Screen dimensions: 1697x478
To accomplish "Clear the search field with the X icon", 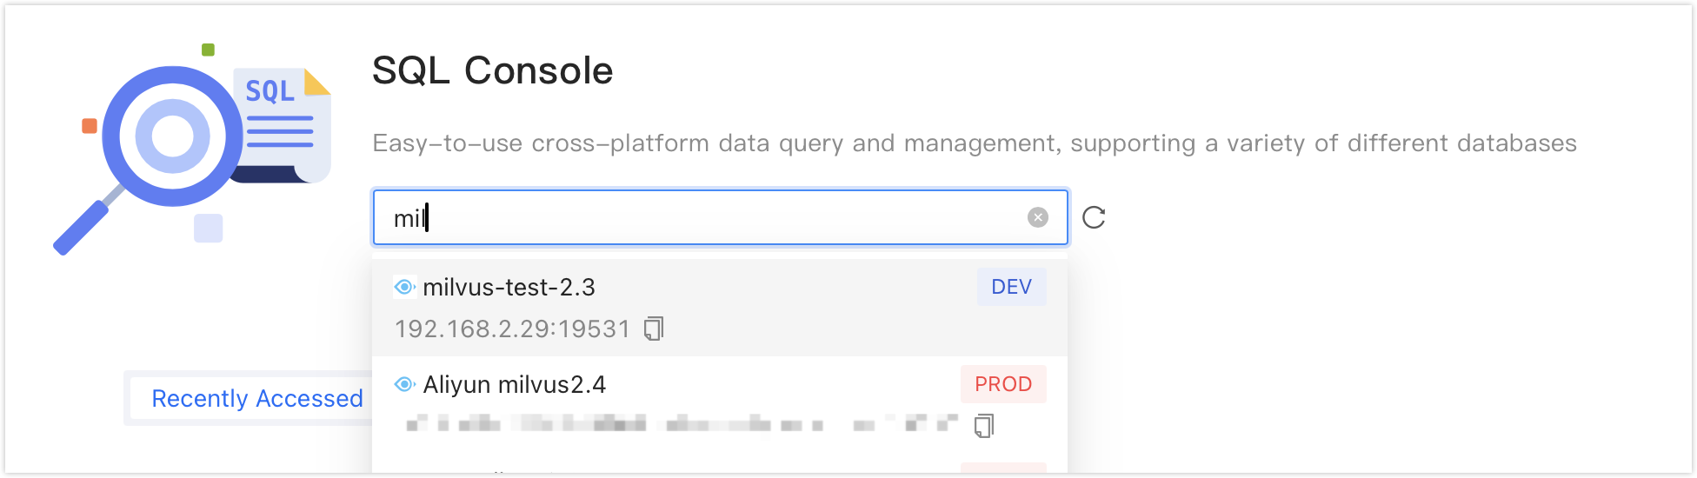I will (1037, 217).
